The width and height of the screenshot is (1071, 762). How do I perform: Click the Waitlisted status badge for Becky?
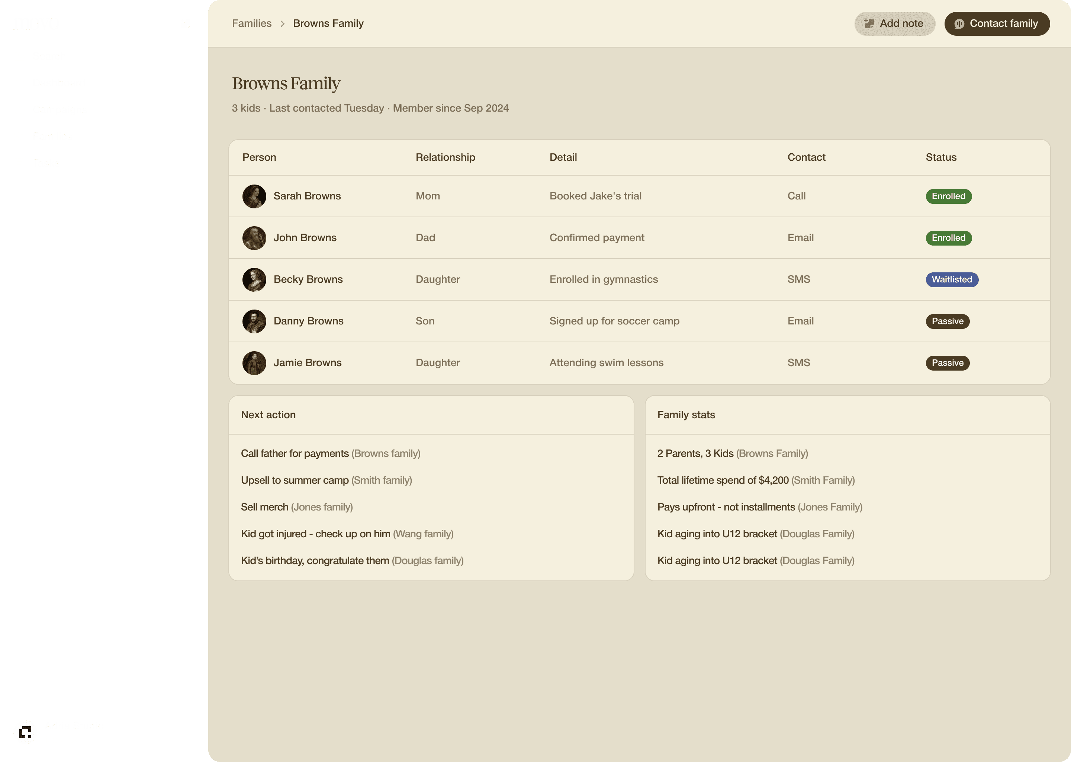pos(951,280)
